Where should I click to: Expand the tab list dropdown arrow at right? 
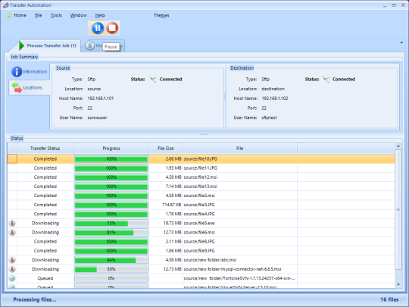[401, 42]
